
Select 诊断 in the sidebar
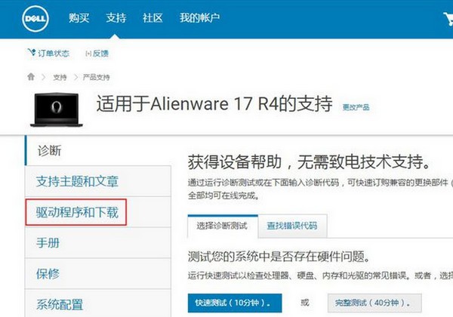coord(98,151)
